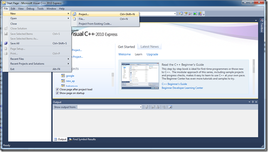Screen dimensions: 268x152
Task: Expand the New submenu arrow
Action: [x=68, y=13]
